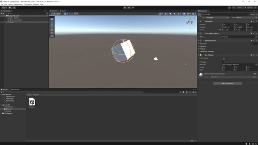Toggle the Is Trigger checkbox
258x145 pixels.
pyautogui.click(x=223, y=62)
